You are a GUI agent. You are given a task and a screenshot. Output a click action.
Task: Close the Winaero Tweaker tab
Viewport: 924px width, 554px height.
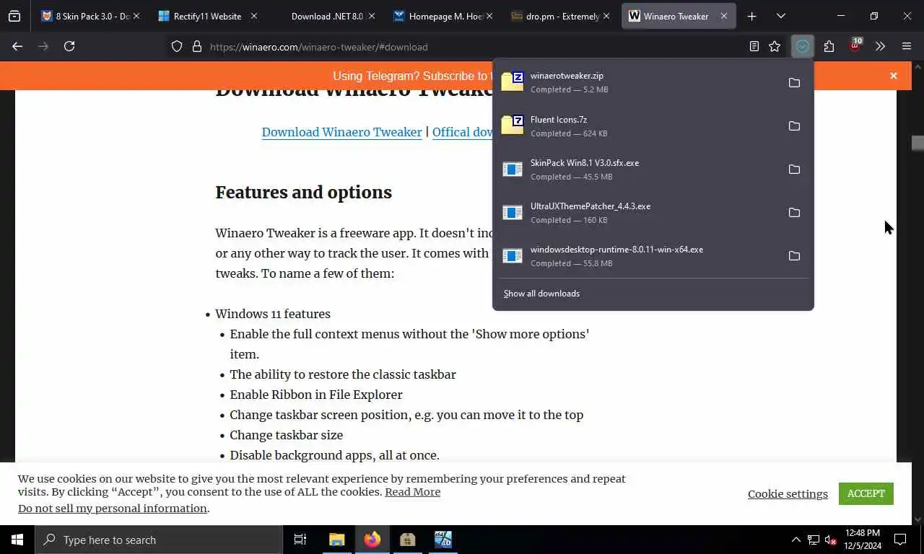pos(724,16)
